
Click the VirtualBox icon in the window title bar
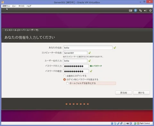coord(3,2)
